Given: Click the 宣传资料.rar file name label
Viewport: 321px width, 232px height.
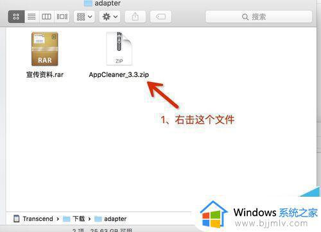Looking at the screenshot, I should pos(45,75).
